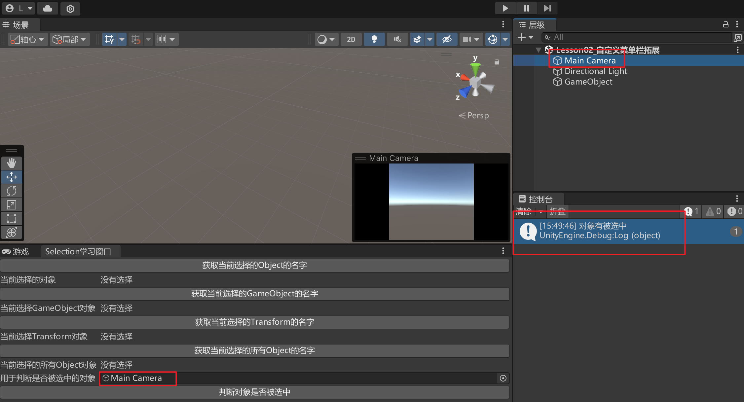Open the cloud services icon

48,9
